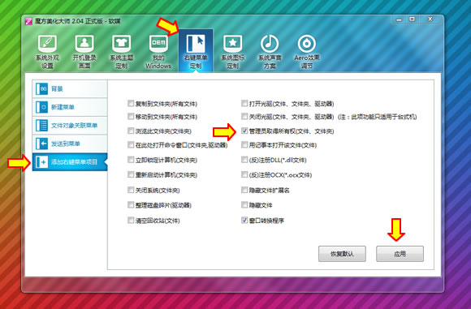Click the 应用 button
This screenshot has height=309, width=471.
[400, 254]
